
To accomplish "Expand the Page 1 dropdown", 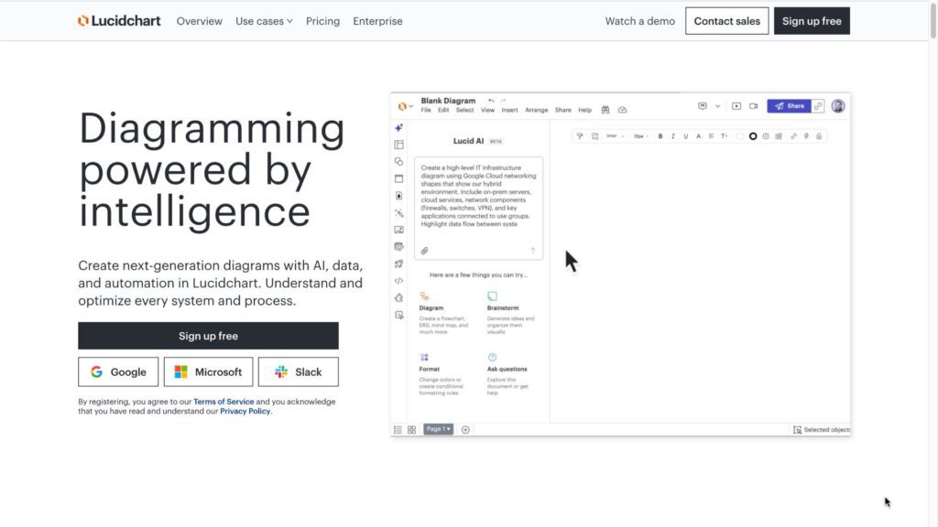I will tap(439, 429).
